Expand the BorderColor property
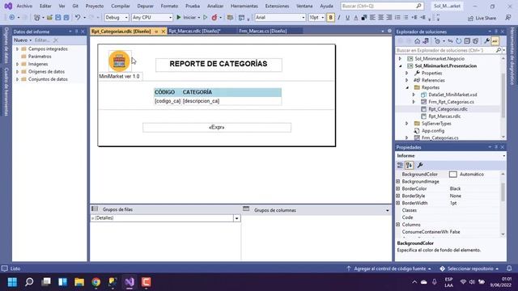This screenshot has width=518, height=291. pyautogui.click(x=398, y=188)
